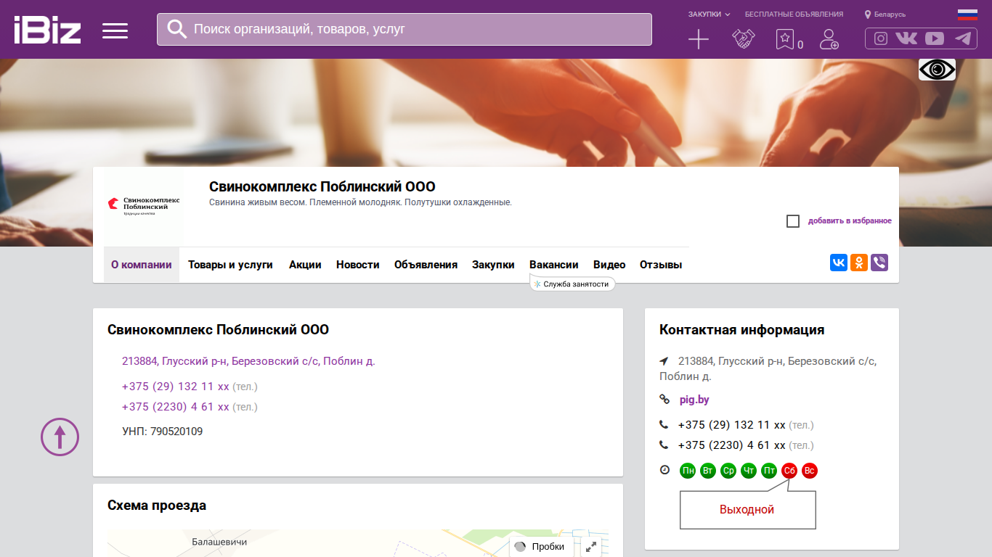Toggle accessibility eye icon
992x557 pixels.
coord(937,70)
